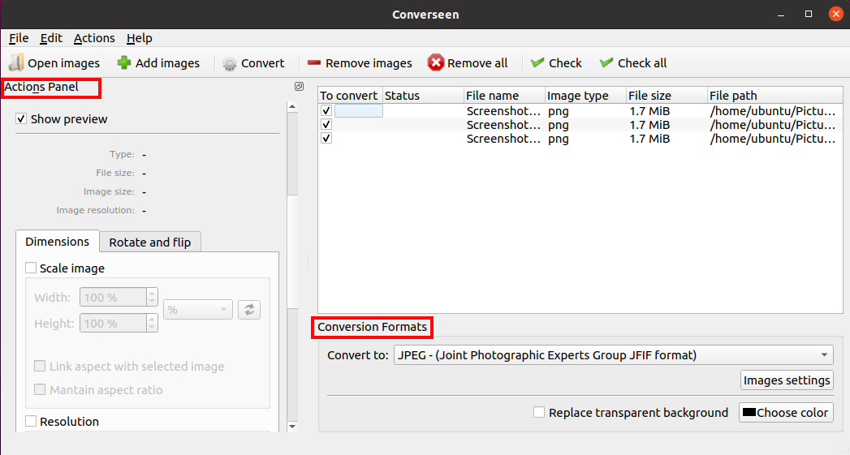
Task: Close the Converseen window
Action: tap(836, 14)
